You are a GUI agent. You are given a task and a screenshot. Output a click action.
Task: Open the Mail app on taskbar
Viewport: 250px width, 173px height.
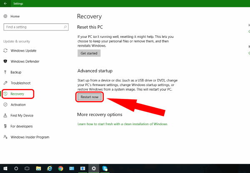[x=72, y=168]
